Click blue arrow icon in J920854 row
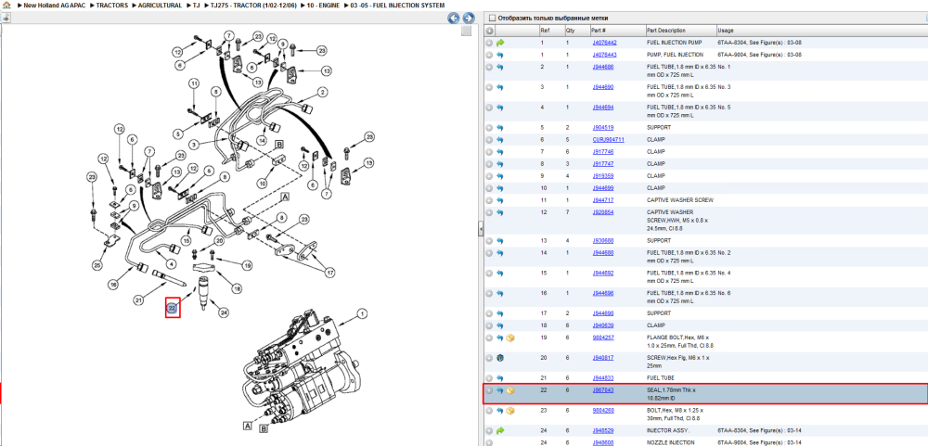 point(500,212)
